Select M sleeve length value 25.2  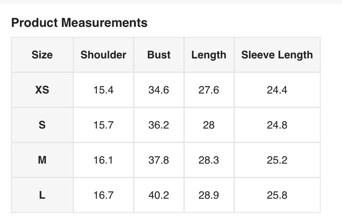pyautogui.click(x=277, y=160)
